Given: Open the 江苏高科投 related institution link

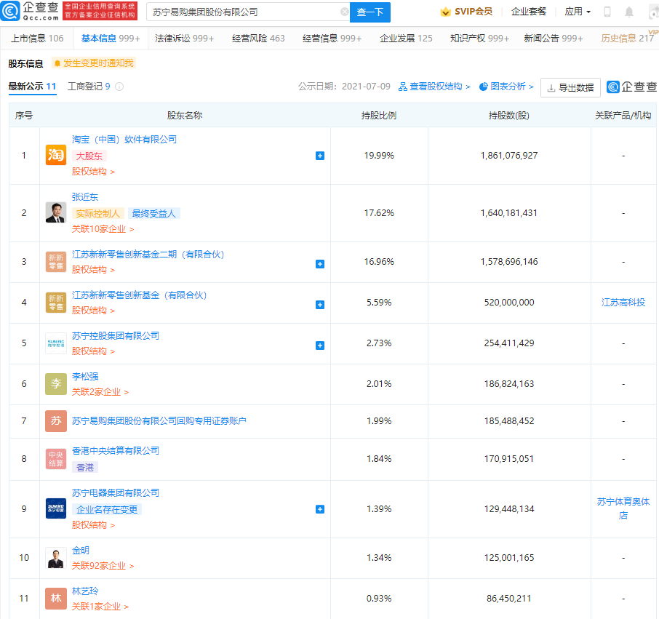Looking at the screenshot, I should 623,303.
